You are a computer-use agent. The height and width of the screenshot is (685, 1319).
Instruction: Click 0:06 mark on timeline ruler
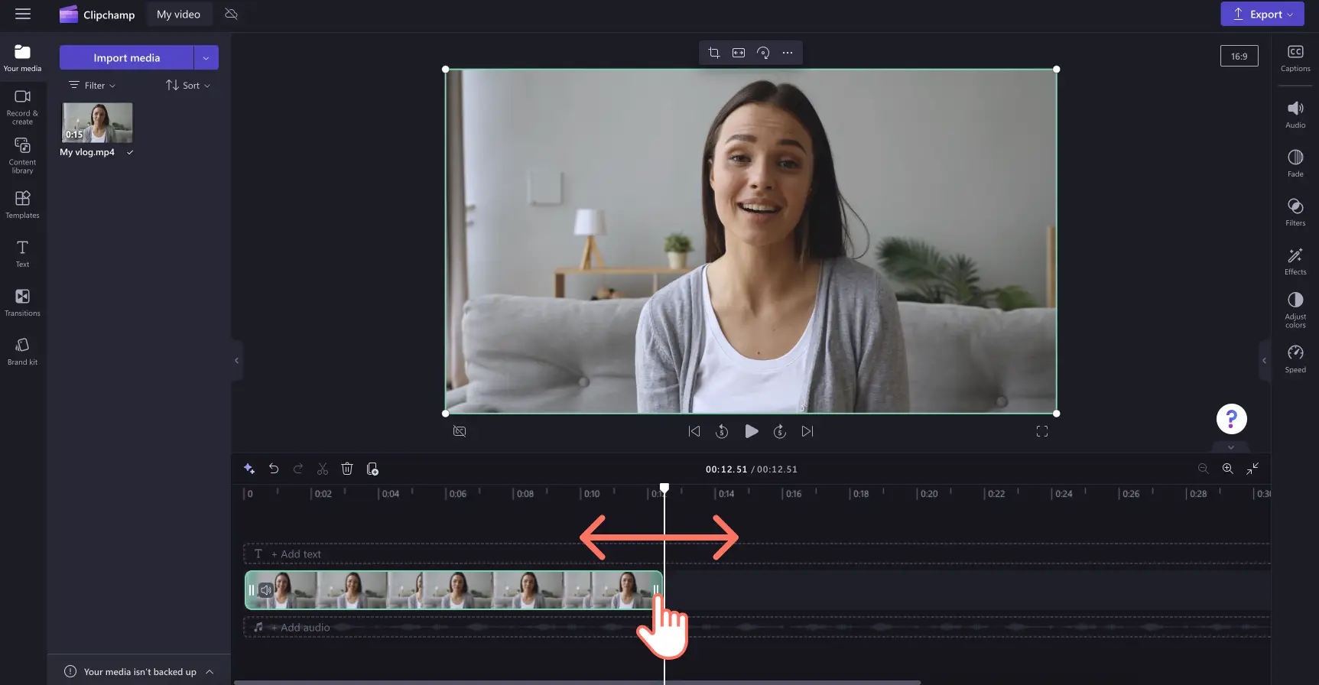click(457, 494)
